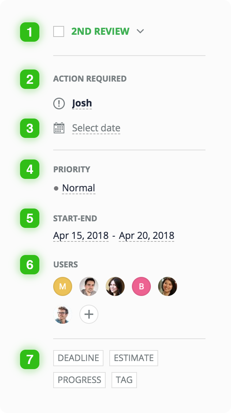This screenshot has height=413, width=231.
Task: Edit start date Apr 15, 2018
Action: 81,236
